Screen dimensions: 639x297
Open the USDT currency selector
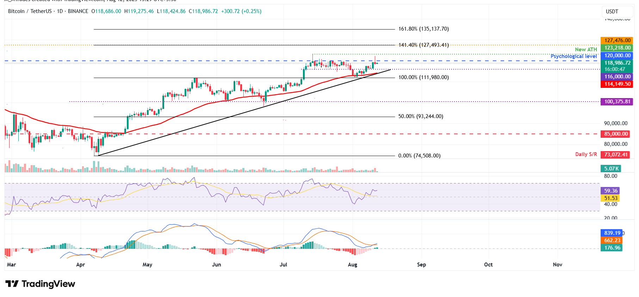click(x=612, y=12)
